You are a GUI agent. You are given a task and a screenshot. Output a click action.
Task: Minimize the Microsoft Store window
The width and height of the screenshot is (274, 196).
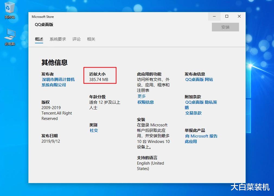[x=214, y=16]
